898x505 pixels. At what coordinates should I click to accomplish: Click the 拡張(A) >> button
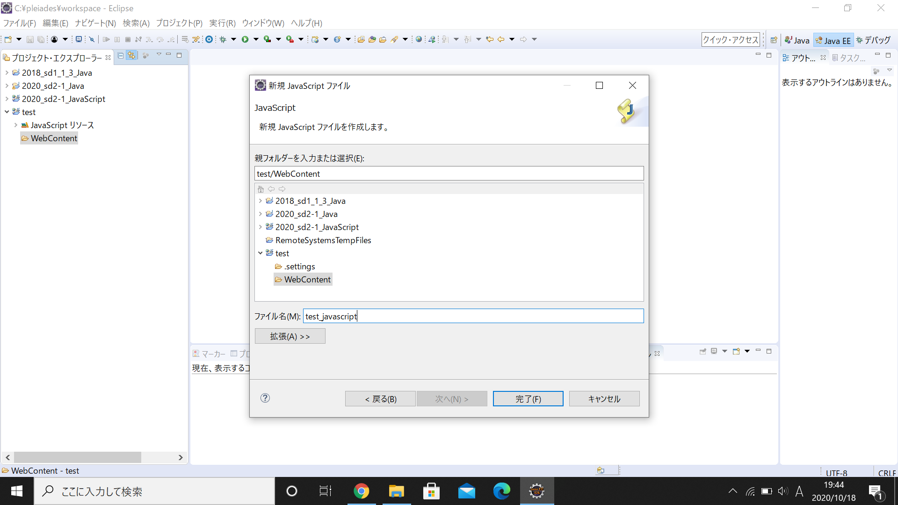(x=290, y=336)
